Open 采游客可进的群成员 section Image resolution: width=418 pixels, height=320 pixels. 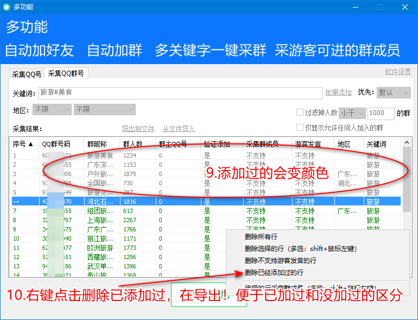338,51
